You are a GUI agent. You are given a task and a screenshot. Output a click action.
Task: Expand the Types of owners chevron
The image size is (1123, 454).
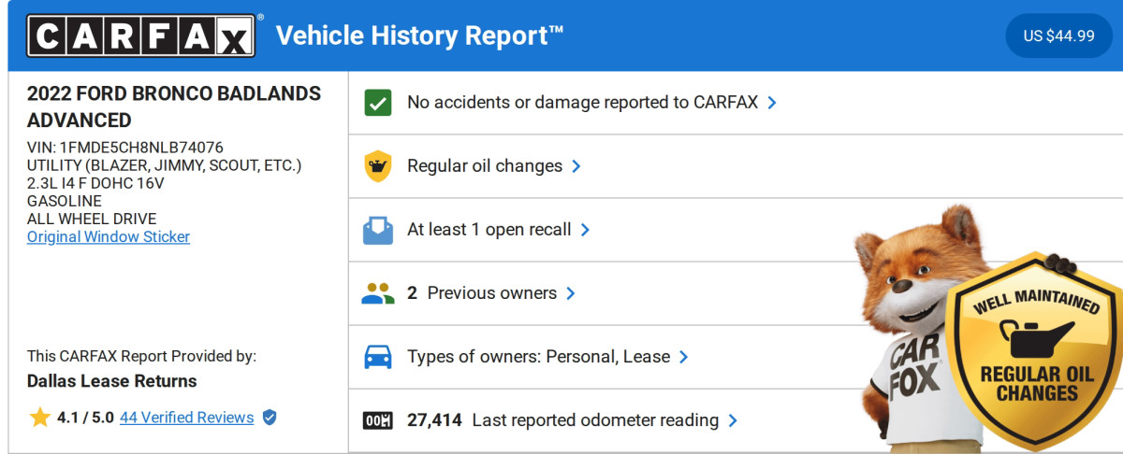684,357
